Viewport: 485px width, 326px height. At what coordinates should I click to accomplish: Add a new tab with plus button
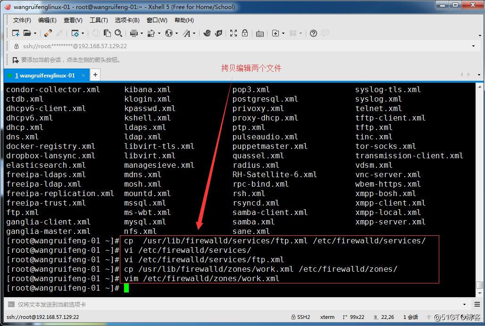pyautogui.click(x=95, y=75)
